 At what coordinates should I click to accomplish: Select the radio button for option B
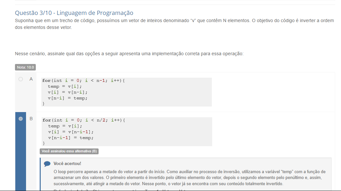point(21,119)
